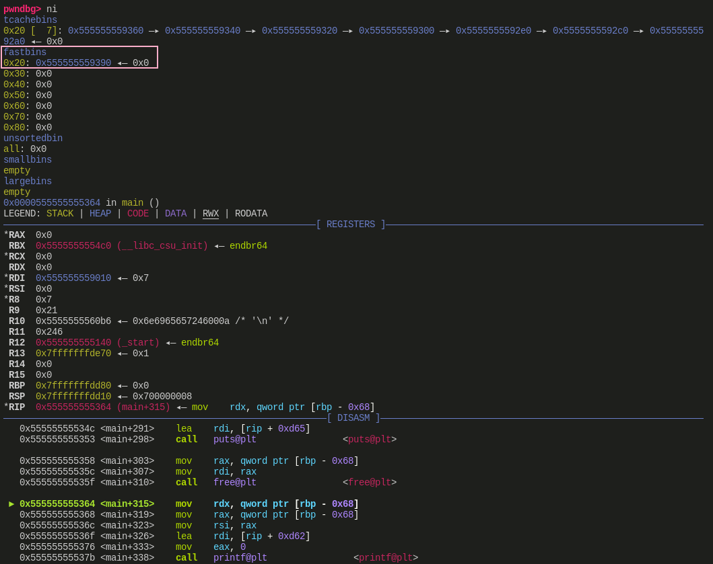This screenshot has height=564, width=713.
Task: Select the _start symbol in the R12 row
Action: pyautogui.click(x=138, y=343)
